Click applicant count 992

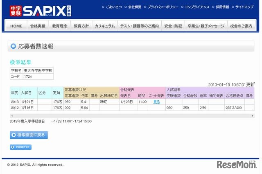tap(68, 108)
